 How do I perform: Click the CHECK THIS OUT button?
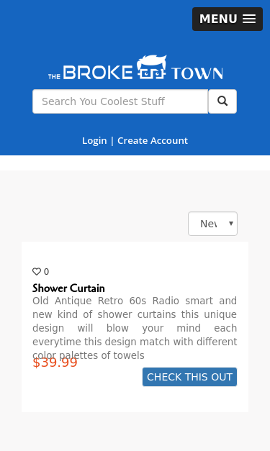coord(189,377)
